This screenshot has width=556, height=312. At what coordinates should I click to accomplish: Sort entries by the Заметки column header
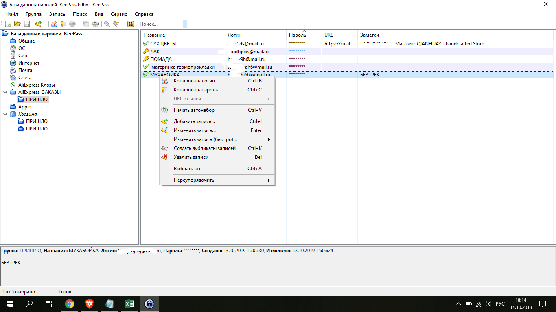click(456, 35)
